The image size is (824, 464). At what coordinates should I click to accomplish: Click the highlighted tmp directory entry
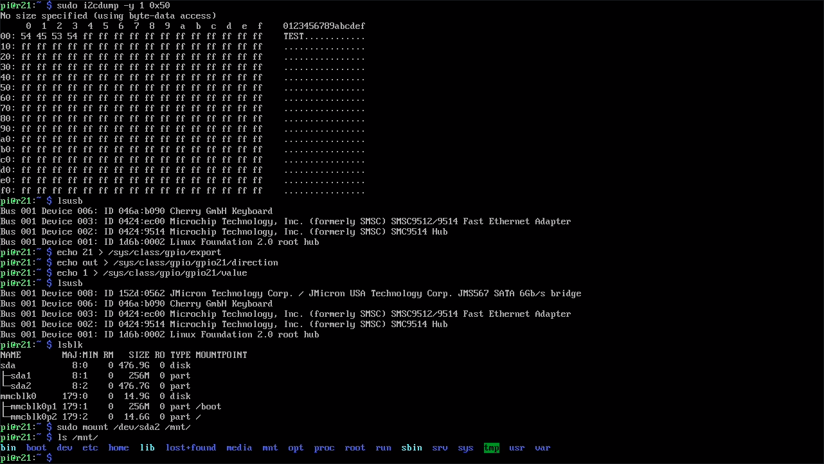coord(491,448)
